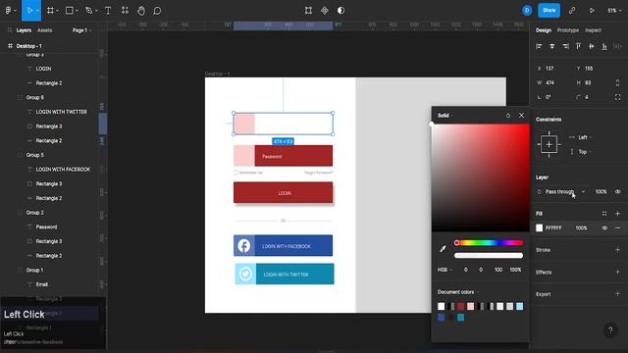Image resolution: width=628 pixels, height=353 pixels.
Task: Pick a color with the eyedropper icon
Action: pyautogui.click(x=443, y=249)
